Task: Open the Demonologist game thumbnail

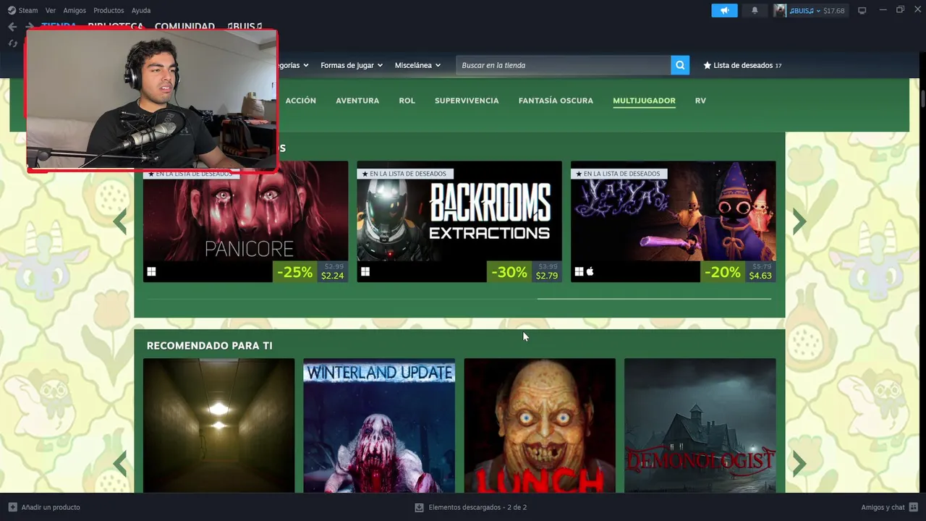Action: coord(700,425)
